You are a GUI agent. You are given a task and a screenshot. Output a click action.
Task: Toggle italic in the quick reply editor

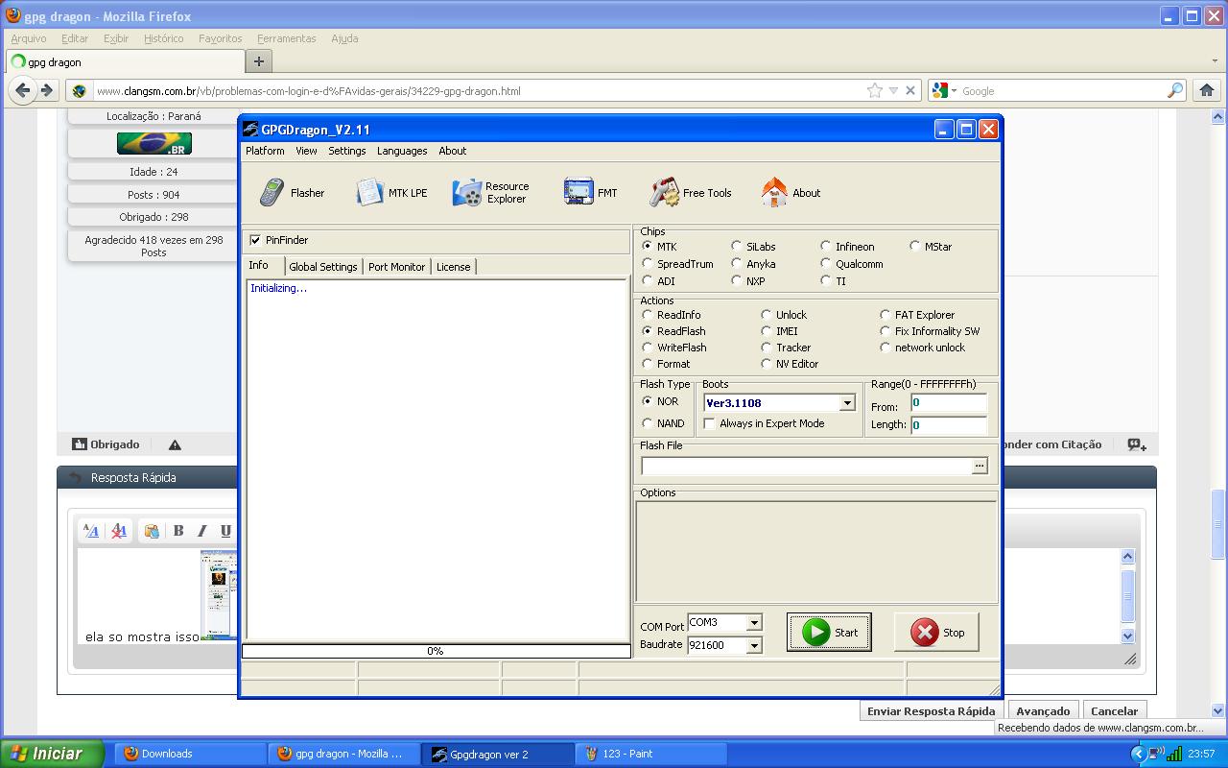[202, 530]
